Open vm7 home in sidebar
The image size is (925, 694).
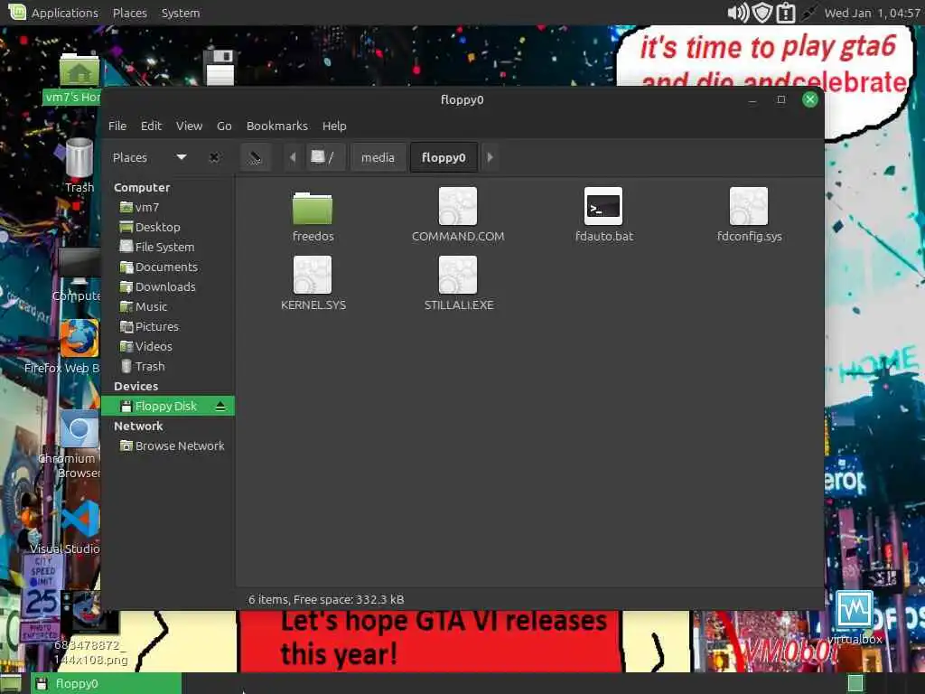tap(168, 207)
